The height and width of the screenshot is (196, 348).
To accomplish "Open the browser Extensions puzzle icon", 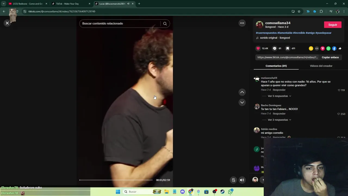I will (x=321, y=11).
